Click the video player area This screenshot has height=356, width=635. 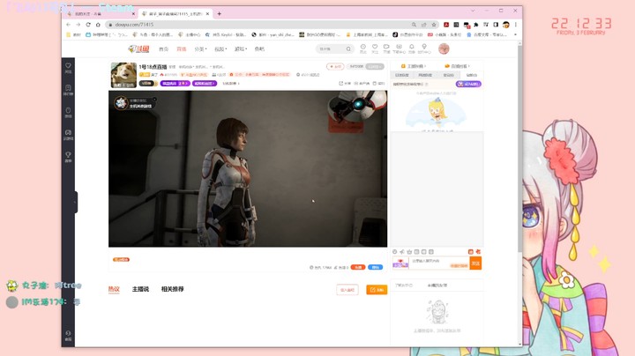click(248, 168)
